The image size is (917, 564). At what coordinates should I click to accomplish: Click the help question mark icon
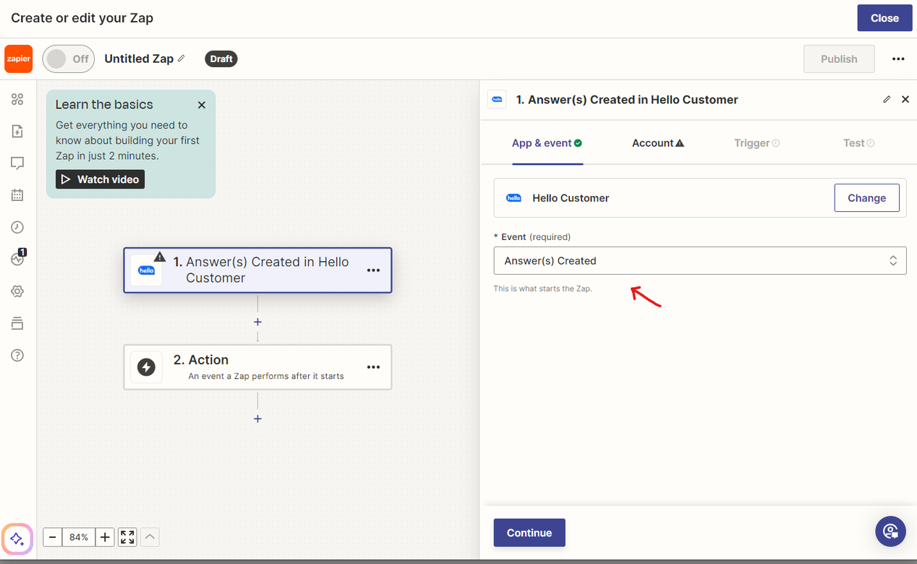click(17, 355)
